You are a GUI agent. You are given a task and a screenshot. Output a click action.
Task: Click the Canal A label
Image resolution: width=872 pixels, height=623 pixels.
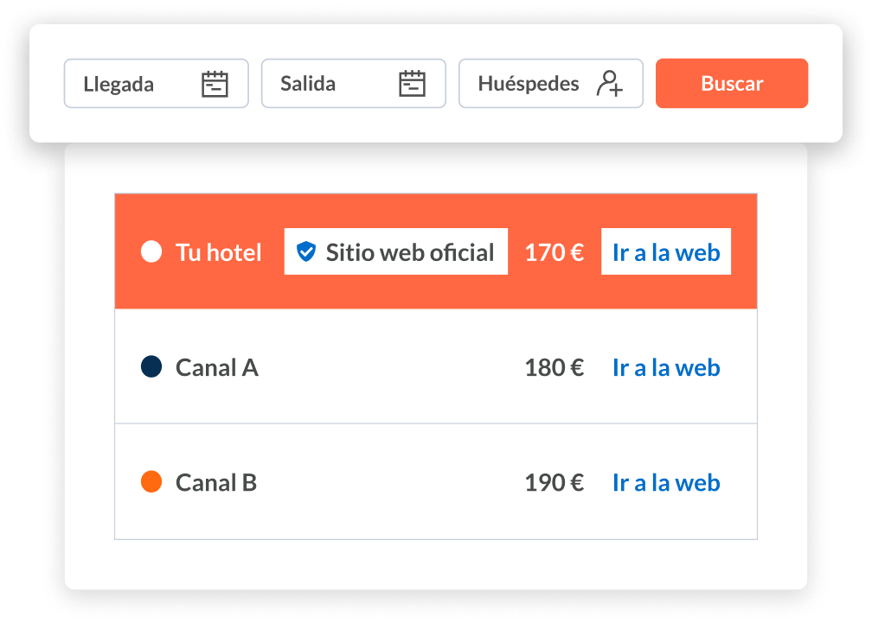(216, 367)
